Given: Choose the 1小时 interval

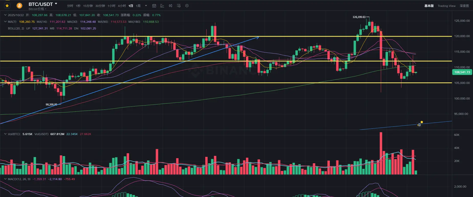Looking at the screenshot, I should pos(111,6).
